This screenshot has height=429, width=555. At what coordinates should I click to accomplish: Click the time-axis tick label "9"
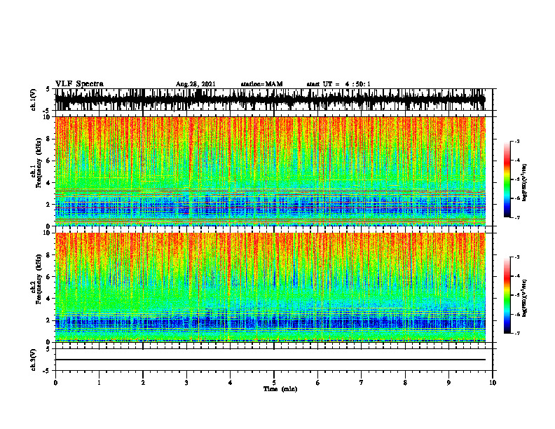tap(448, 383)
